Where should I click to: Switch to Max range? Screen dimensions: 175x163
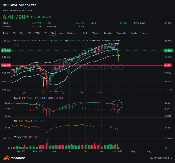click(x=61, y=33)
